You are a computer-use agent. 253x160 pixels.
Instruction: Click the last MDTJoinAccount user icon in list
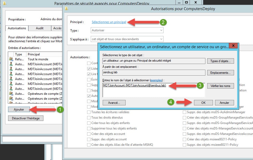[11, 89]
